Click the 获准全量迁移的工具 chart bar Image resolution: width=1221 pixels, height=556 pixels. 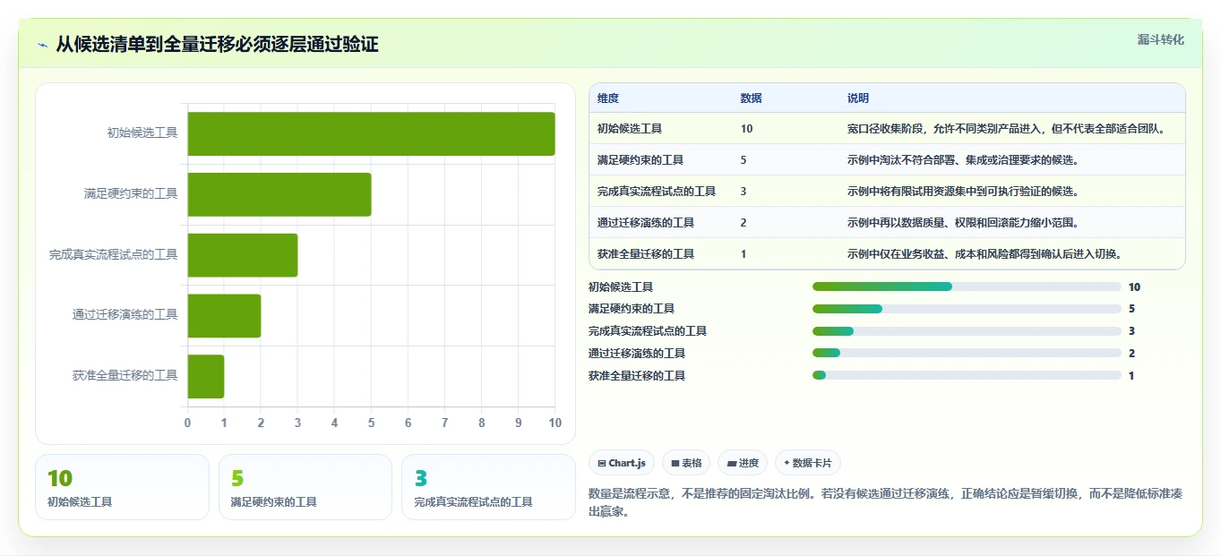206,376
